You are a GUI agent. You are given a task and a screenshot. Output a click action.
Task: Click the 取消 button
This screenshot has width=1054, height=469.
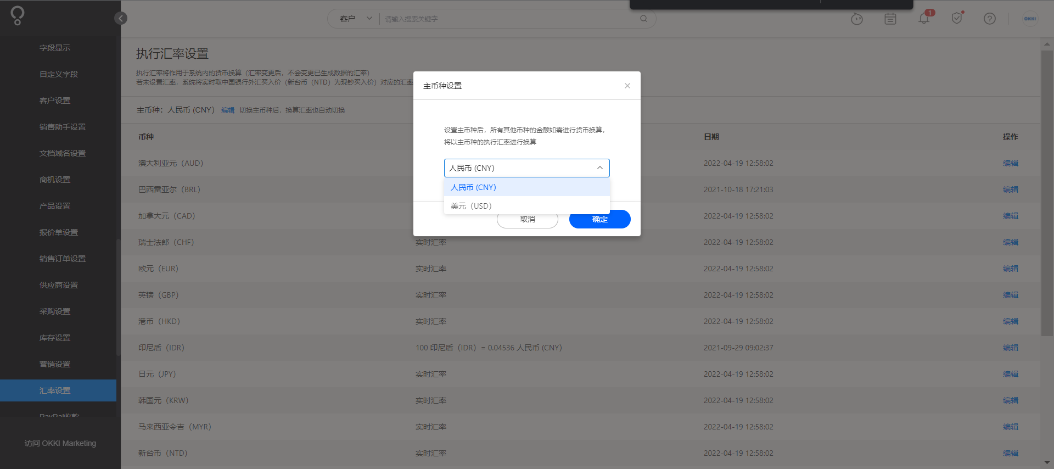(x=528, y=219)
